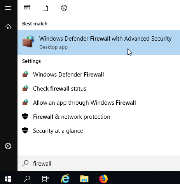Open Task View from the taskbar
Screen dimensions: 180x184
coord(45,179)
